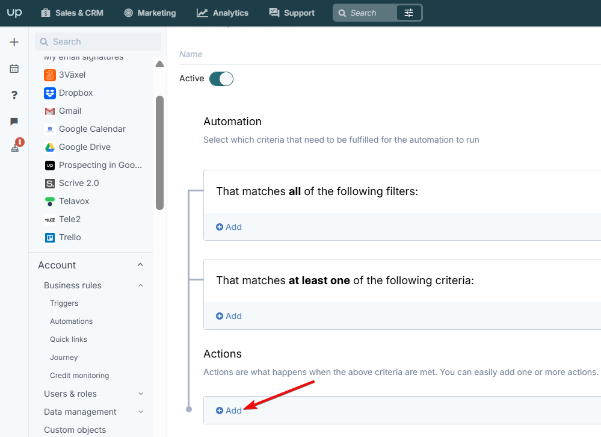Click the Tele2 app icon
601x437 pixels.
click(x=50, y=220)
